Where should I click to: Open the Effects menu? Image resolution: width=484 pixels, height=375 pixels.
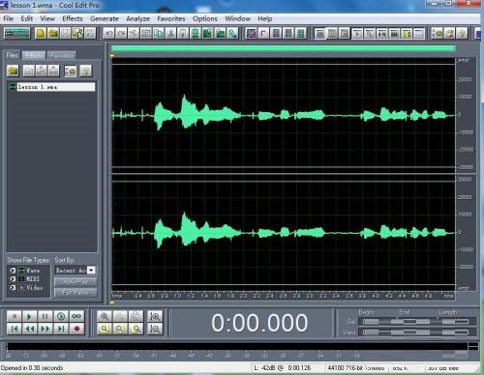coord(73,18)
